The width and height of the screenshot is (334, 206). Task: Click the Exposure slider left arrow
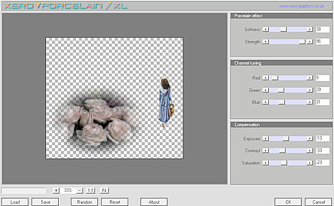(x=266, y=139)
